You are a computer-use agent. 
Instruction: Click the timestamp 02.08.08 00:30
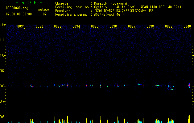(19, 14)
